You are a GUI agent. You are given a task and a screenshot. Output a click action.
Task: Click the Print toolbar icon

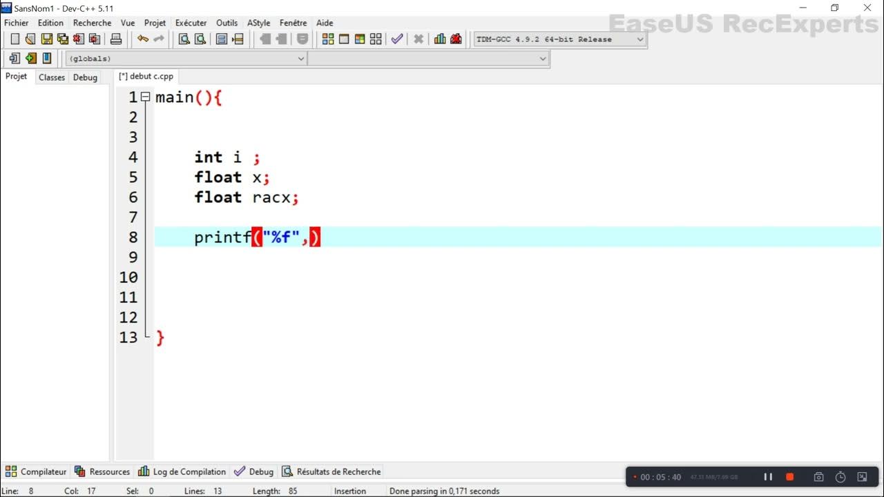(x=116, y=39)
